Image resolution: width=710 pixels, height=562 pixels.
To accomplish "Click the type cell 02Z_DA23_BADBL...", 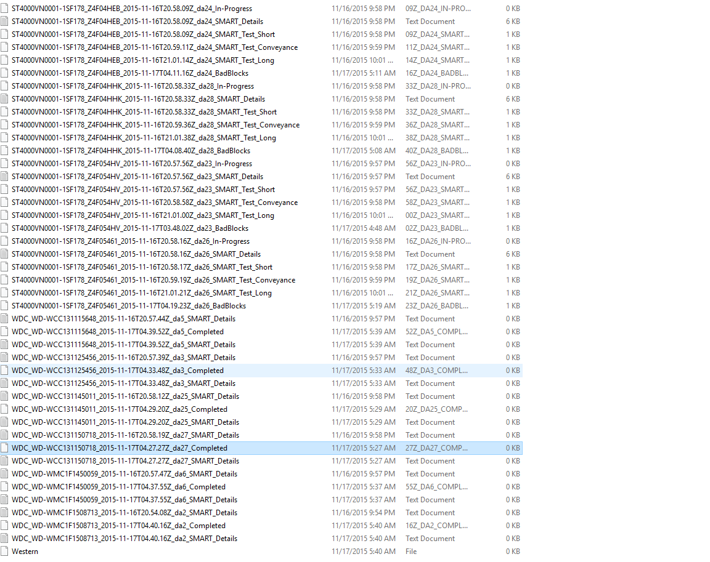I will (x=437, y=228).
